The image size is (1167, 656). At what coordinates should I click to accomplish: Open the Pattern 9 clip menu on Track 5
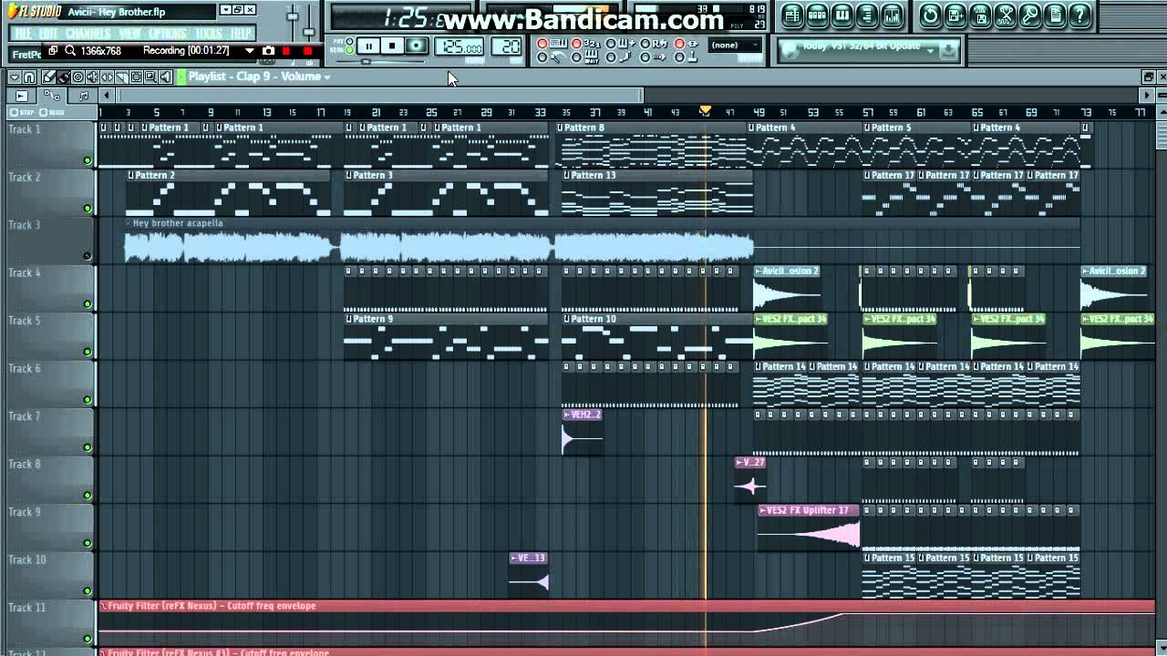pos(348,320)
